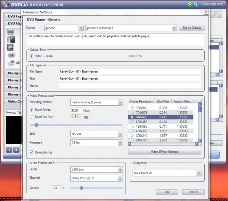
Task: Close the Conversion Settings dialog with the X icon
Action: point(206,12)
